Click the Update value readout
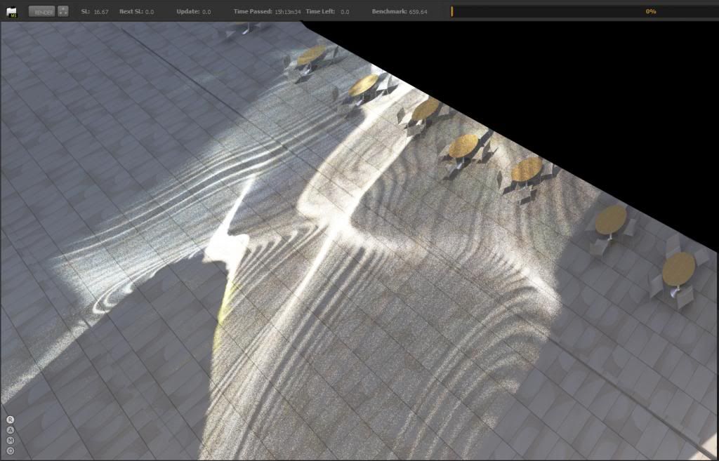The image size is (719, 461). [206, 12]
